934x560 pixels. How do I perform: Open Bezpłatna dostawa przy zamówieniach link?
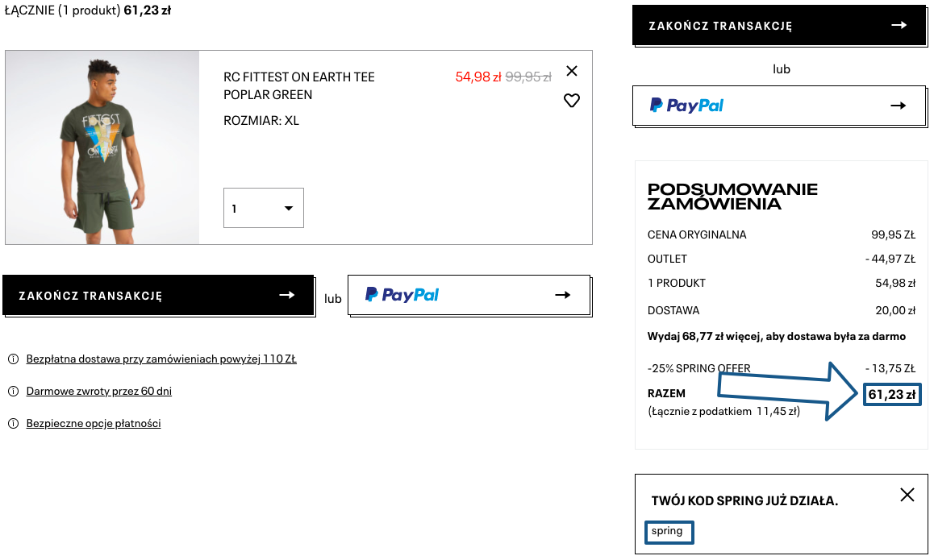161,359
